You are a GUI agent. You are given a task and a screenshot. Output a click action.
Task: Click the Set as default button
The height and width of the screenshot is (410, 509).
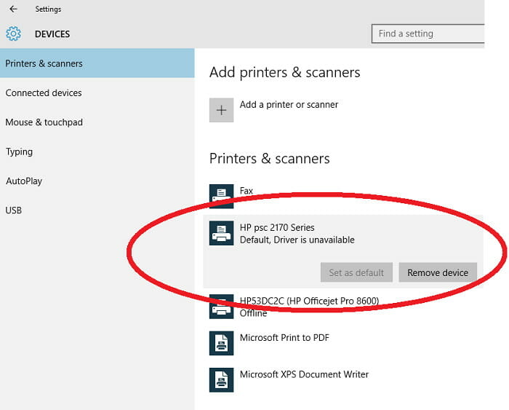point(356,272)
